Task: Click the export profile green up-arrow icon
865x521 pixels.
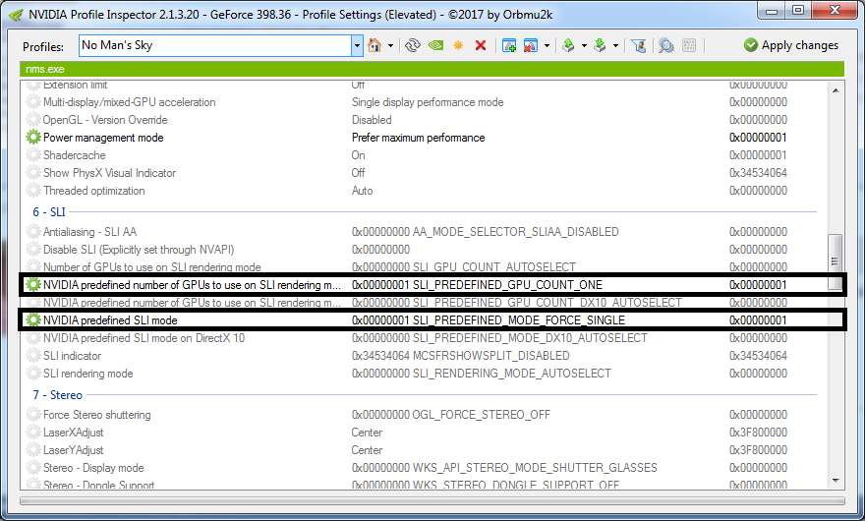Action: click(569, 45)
